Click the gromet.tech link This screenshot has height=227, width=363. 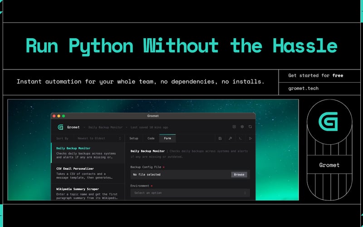pyautogui.click(x=304, y=88)
